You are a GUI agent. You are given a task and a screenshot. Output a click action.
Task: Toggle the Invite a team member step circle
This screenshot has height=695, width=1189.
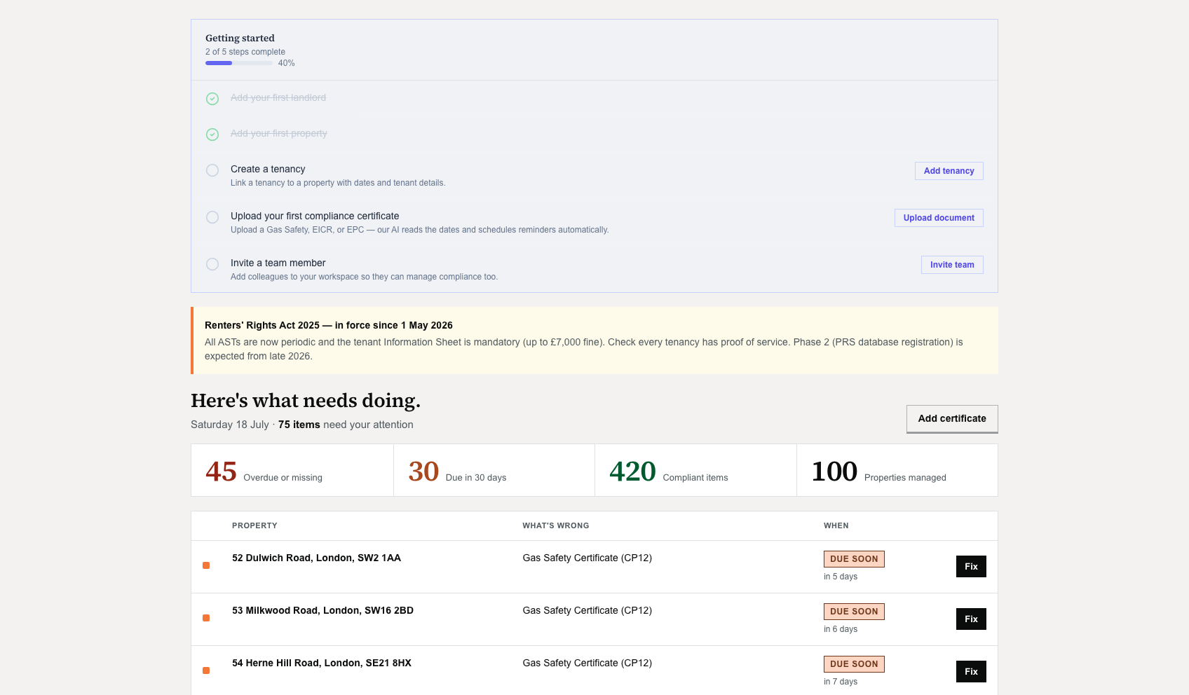[212, 264]
